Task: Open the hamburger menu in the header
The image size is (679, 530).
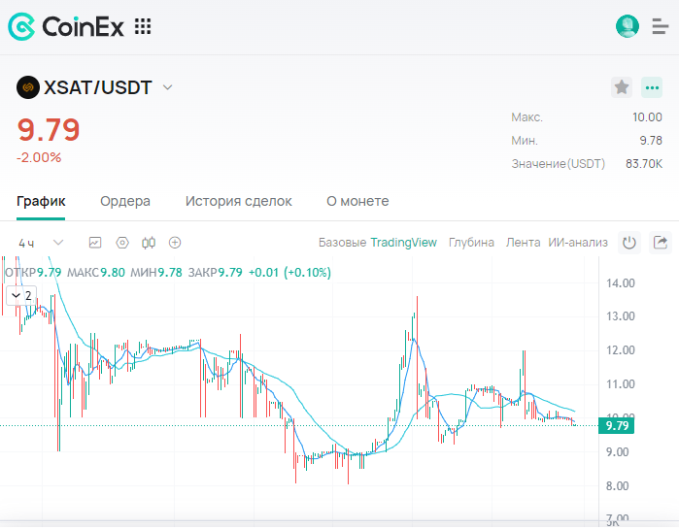Action: point(660,26)
